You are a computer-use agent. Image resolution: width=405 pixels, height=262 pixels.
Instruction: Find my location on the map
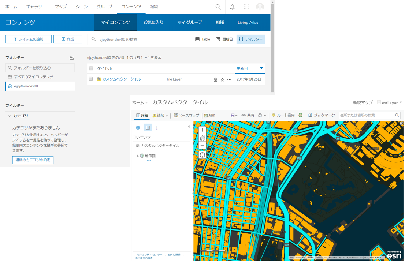[202, 155]
